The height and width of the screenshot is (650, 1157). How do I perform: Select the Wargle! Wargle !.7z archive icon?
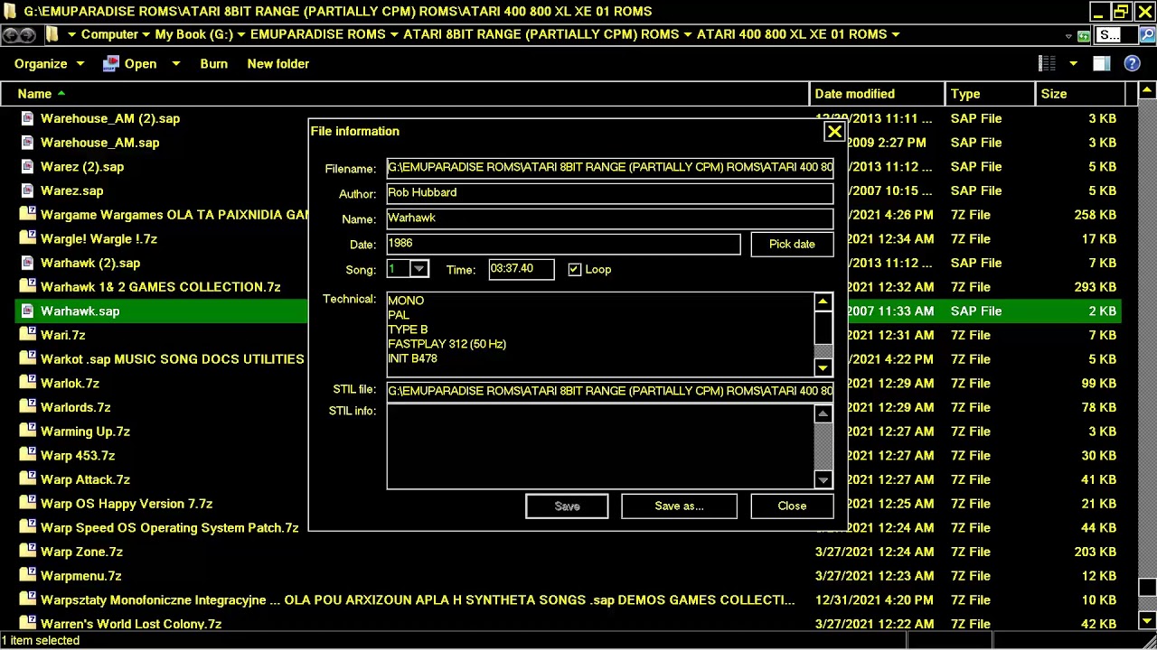tap(27, 239)
